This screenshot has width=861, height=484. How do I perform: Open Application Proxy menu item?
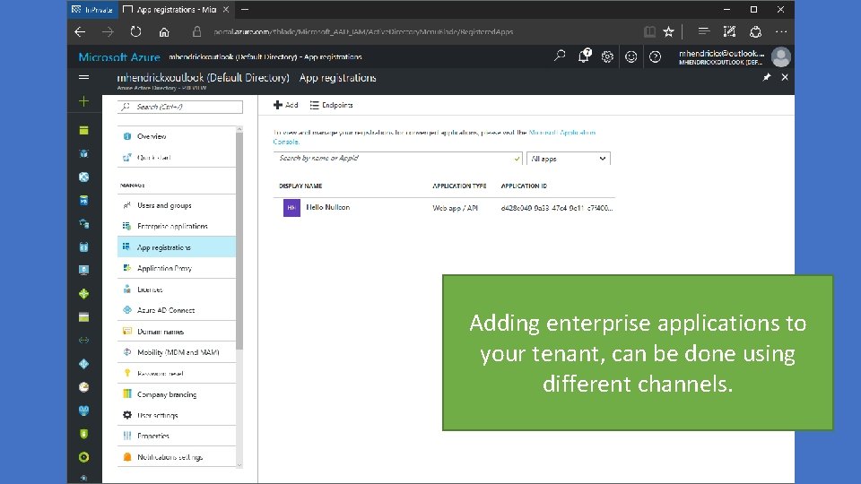177,268
